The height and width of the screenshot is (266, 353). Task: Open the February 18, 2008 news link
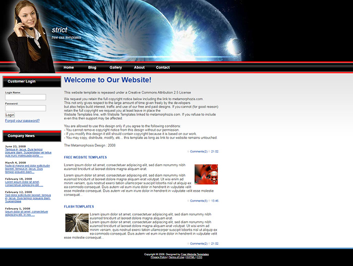[x=24, y=184]
